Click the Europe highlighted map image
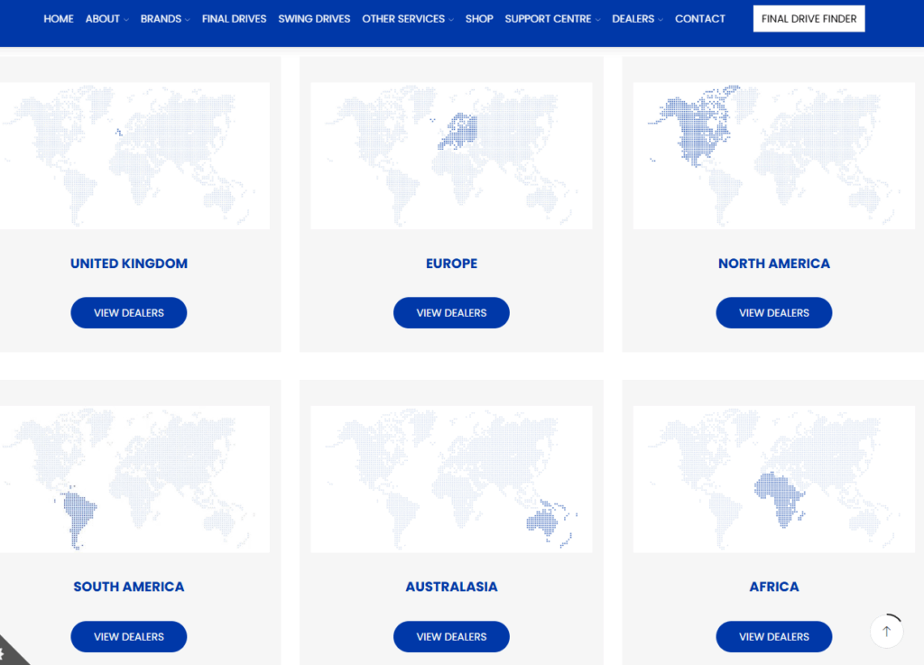This screenshot has height=665, width=924. [x=451, y=155]
